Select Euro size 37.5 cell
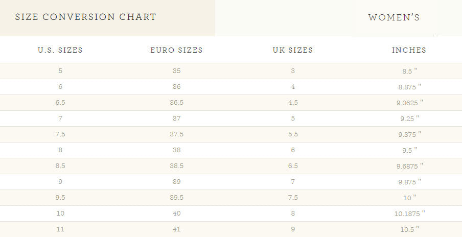This screenshot has height=237, width=462. (x=176, y=134)
